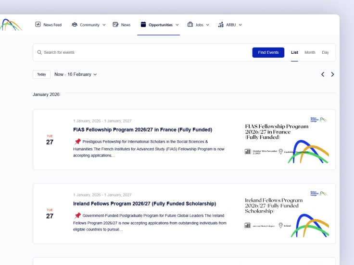This screenshot has height=265, width=354.
Task: Open the News menu item
Action: [122, 25]
